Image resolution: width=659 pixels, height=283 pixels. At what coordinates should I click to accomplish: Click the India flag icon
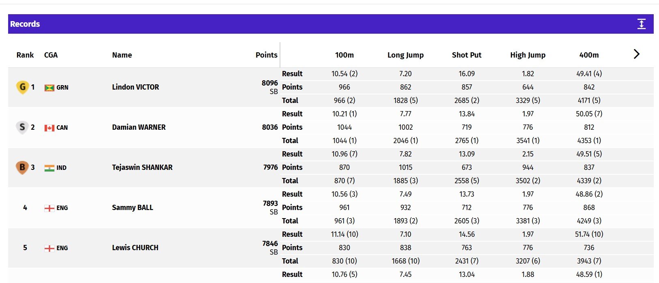coord(49,168)
